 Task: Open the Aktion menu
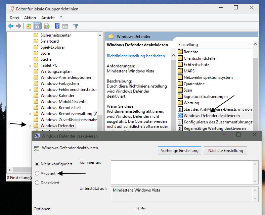pos(30,18)
